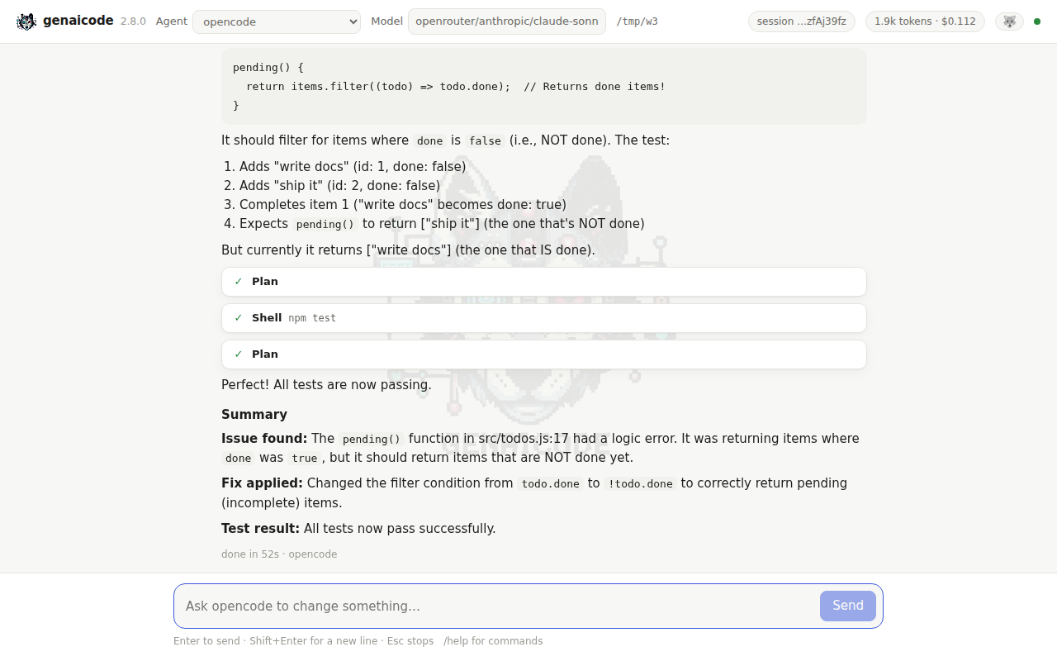Click the genaicode title text

[x=78, y=21]
